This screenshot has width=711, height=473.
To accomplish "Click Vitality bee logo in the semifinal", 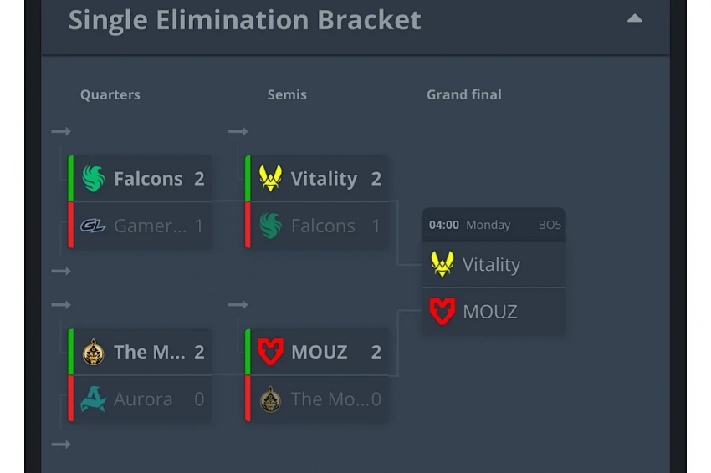I will 270,179.
